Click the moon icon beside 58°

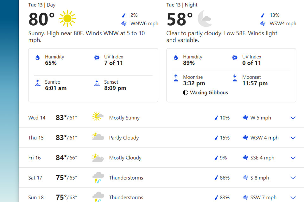pyautogui.click(x=205, y=19)
